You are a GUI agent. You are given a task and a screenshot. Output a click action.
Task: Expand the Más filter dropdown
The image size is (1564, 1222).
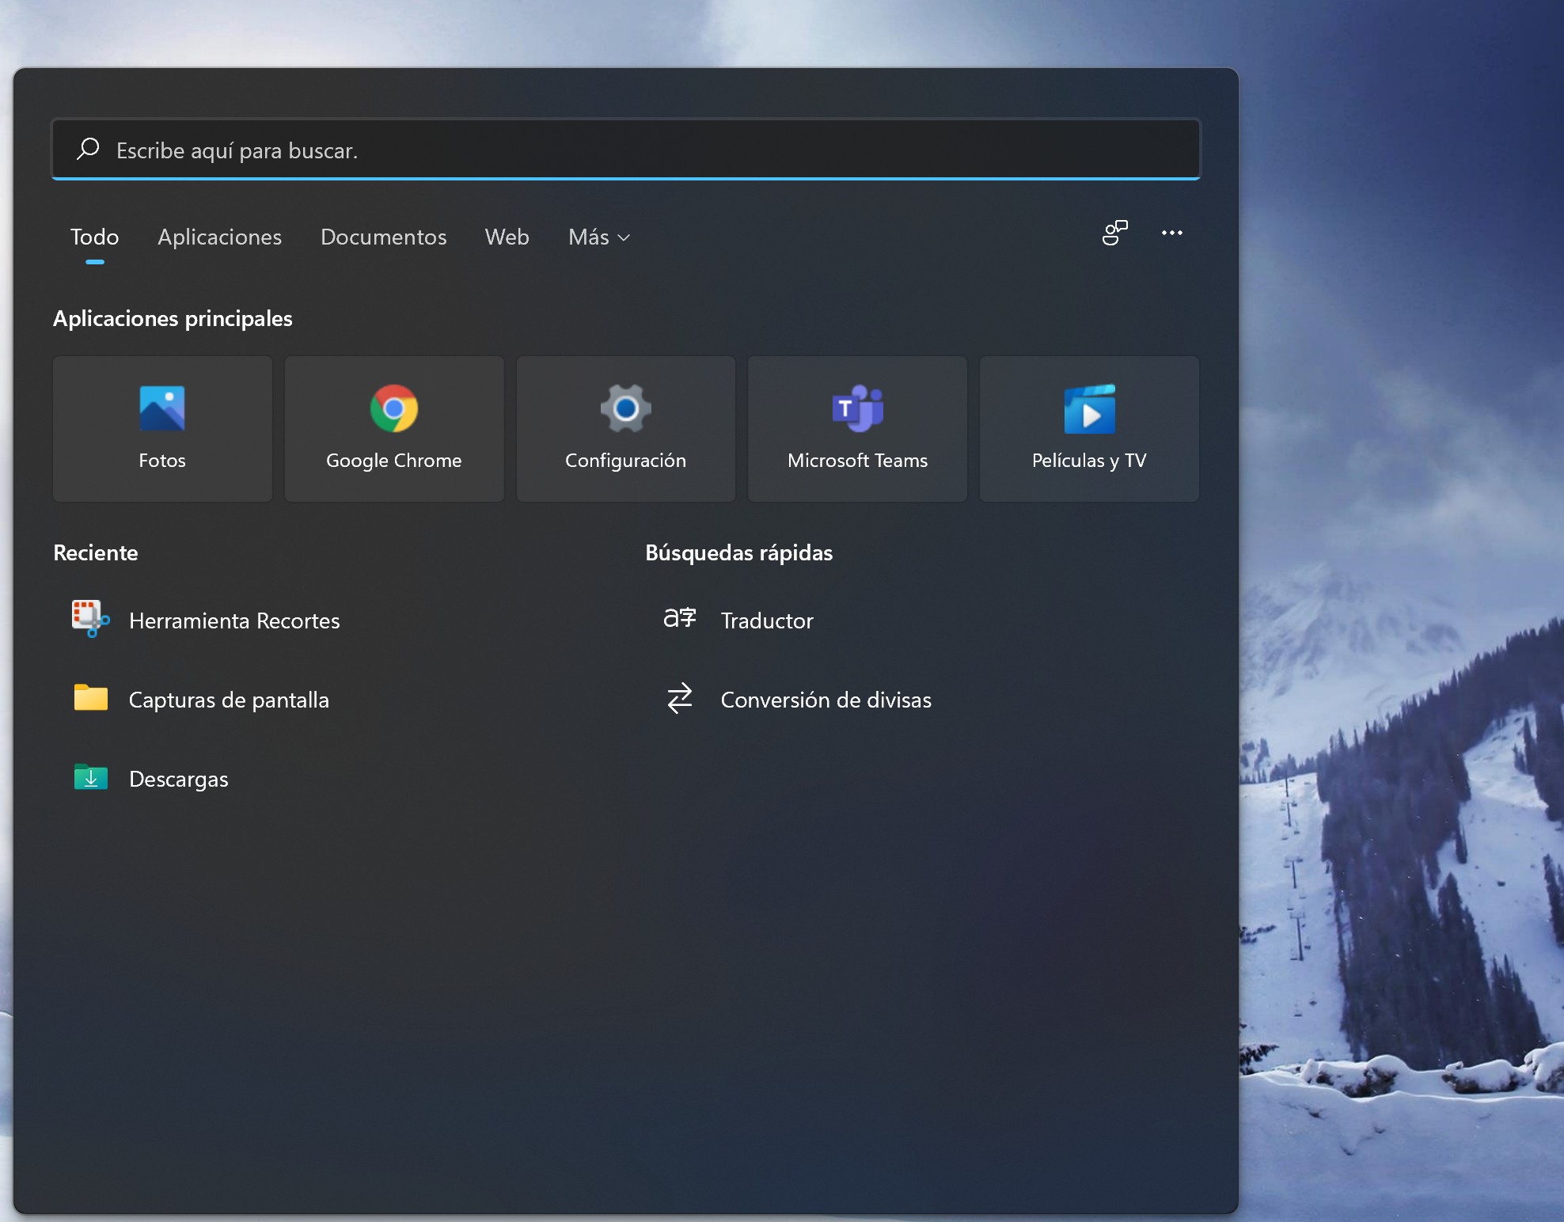tap(598, 237)
